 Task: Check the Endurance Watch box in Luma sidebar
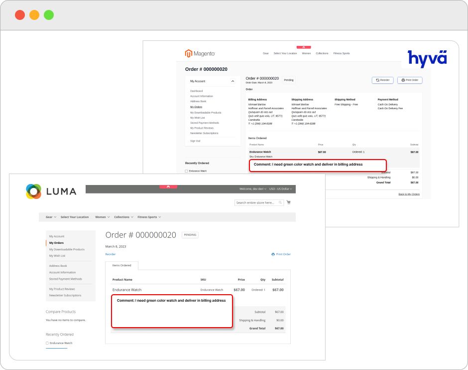coord(47,343)
